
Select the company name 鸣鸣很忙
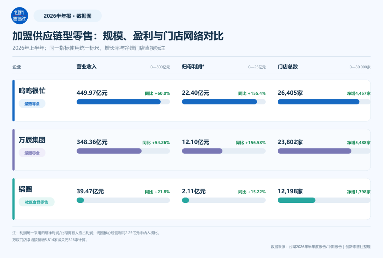(x=32, y=91)
